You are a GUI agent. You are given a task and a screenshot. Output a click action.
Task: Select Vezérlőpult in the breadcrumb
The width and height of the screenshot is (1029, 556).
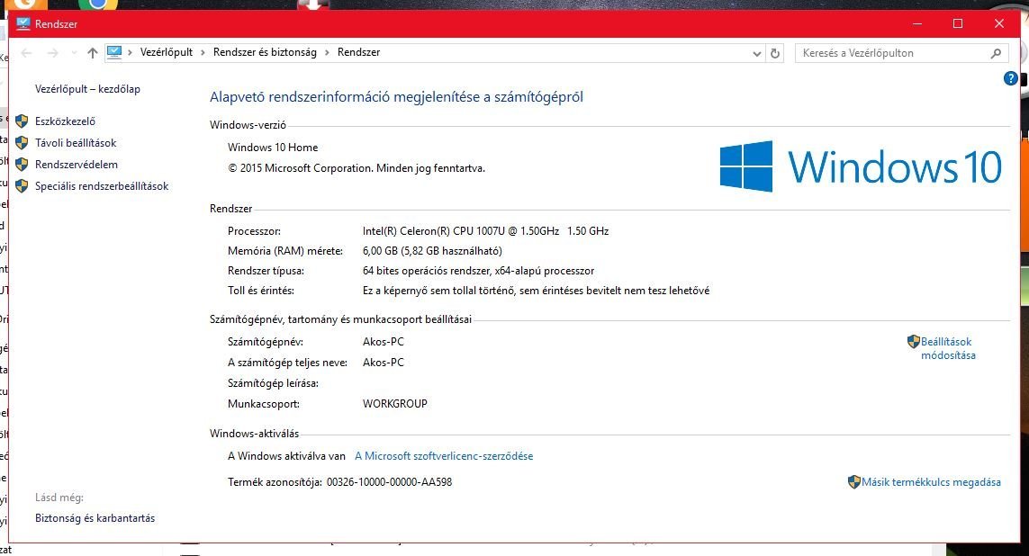pos(166,52)
